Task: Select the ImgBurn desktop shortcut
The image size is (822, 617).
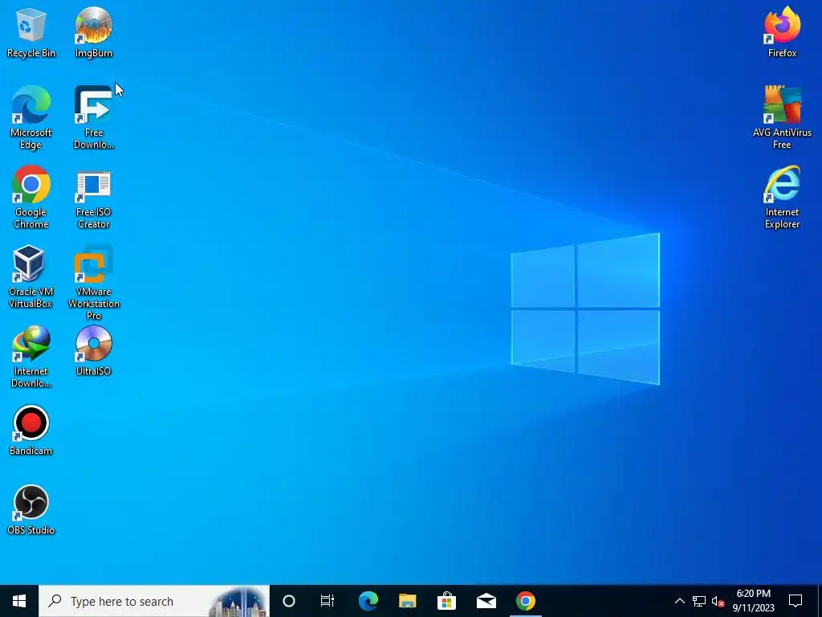Action: (94, 32)
